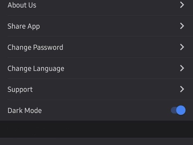Screen dimensions: 193x145
Task: Toggle the Dark Mode switch
Action: [178, 110]
